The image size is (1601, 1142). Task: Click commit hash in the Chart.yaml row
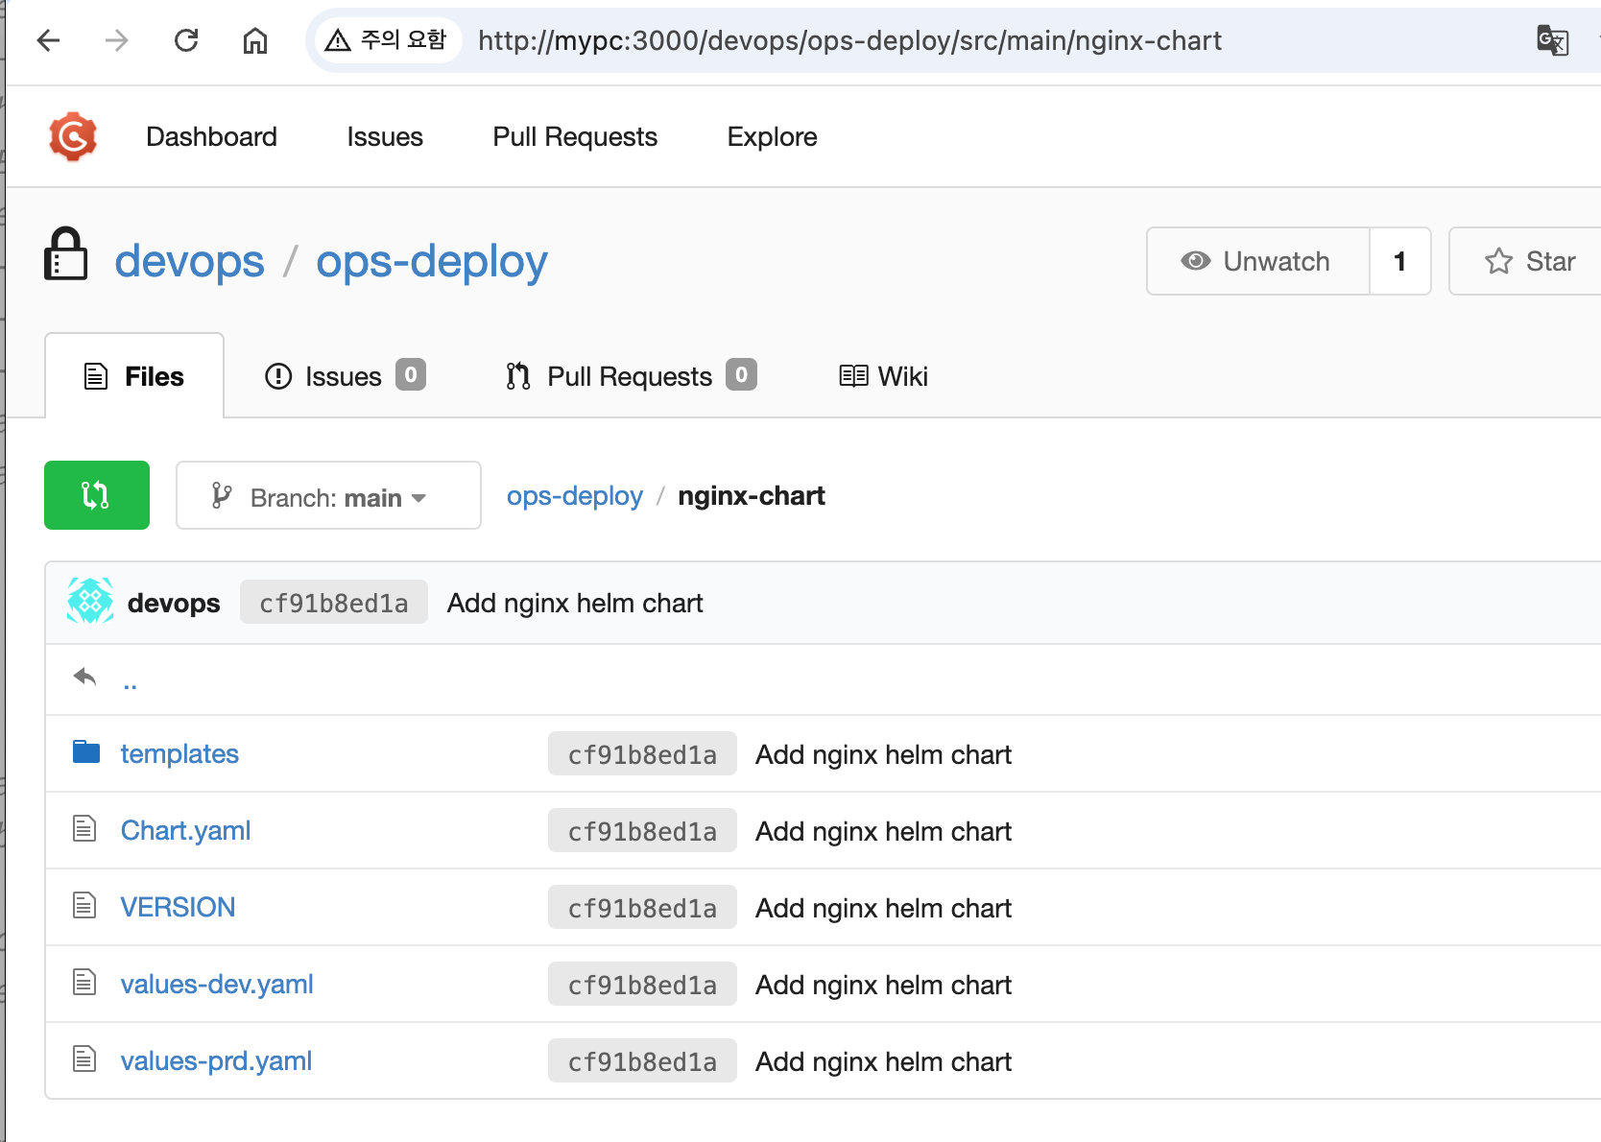click(642, 831)
